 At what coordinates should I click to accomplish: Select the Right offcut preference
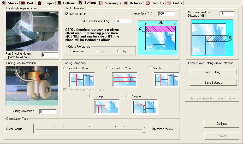coord(119,51)
